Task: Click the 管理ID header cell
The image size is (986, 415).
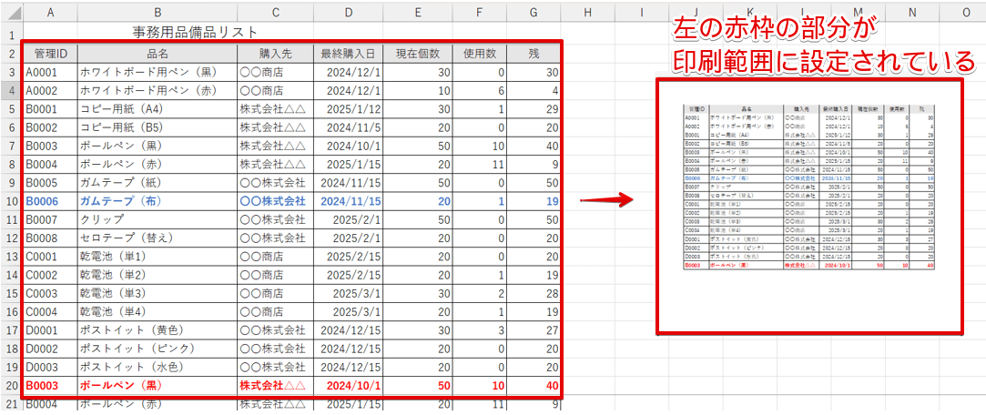Action: tap(51, 53)
